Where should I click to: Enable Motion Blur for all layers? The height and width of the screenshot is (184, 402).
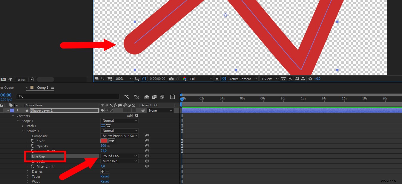(162, 97)
